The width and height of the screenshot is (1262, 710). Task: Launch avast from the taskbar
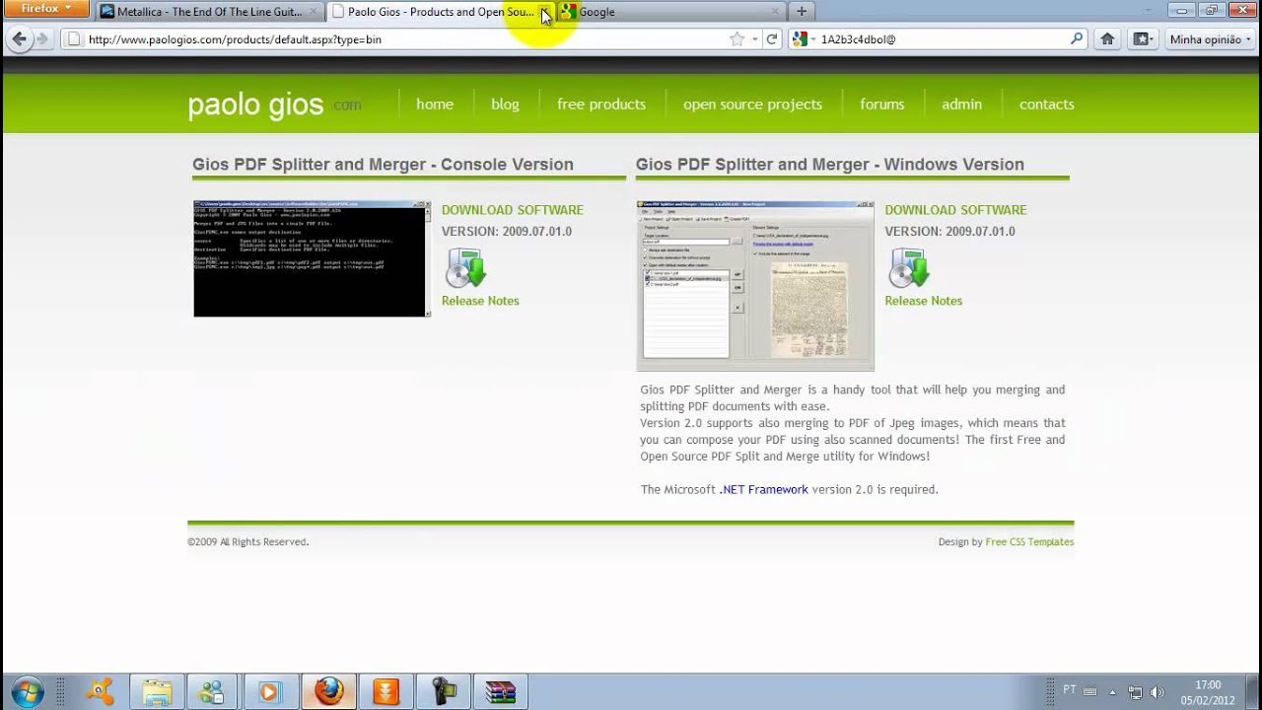pos(100,691)
